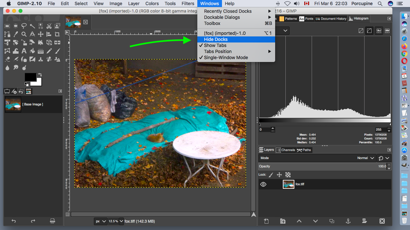Duplicate the current layer
Viewport: 410px width, 230px height.
pyautogui.click(x=332, y=221)
